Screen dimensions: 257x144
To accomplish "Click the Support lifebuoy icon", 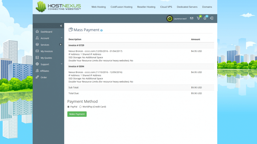I will pos(37,64).
